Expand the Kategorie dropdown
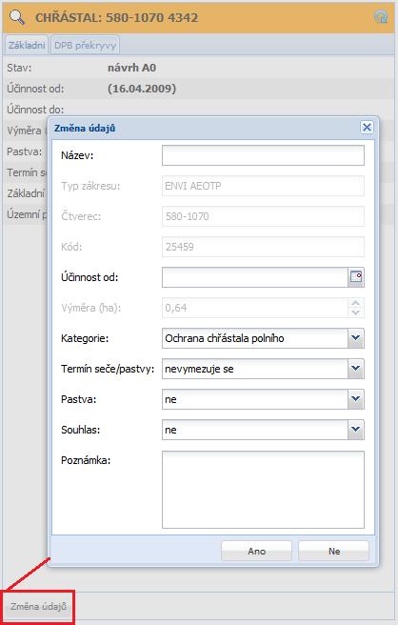This screenshot has height=625, width=398. [356, 338]
